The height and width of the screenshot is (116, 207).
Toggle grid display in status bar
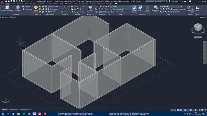coord(178,110)
